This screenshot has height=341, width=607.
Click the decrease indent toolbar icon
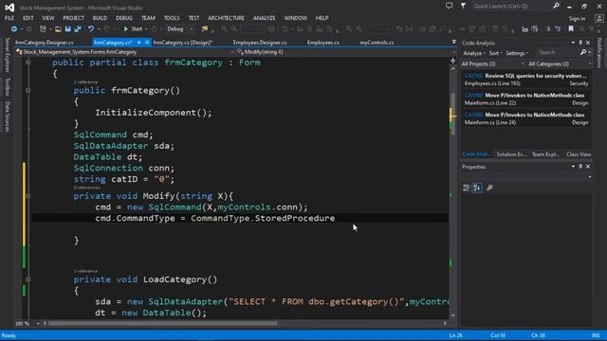click(x=524, y=29)
